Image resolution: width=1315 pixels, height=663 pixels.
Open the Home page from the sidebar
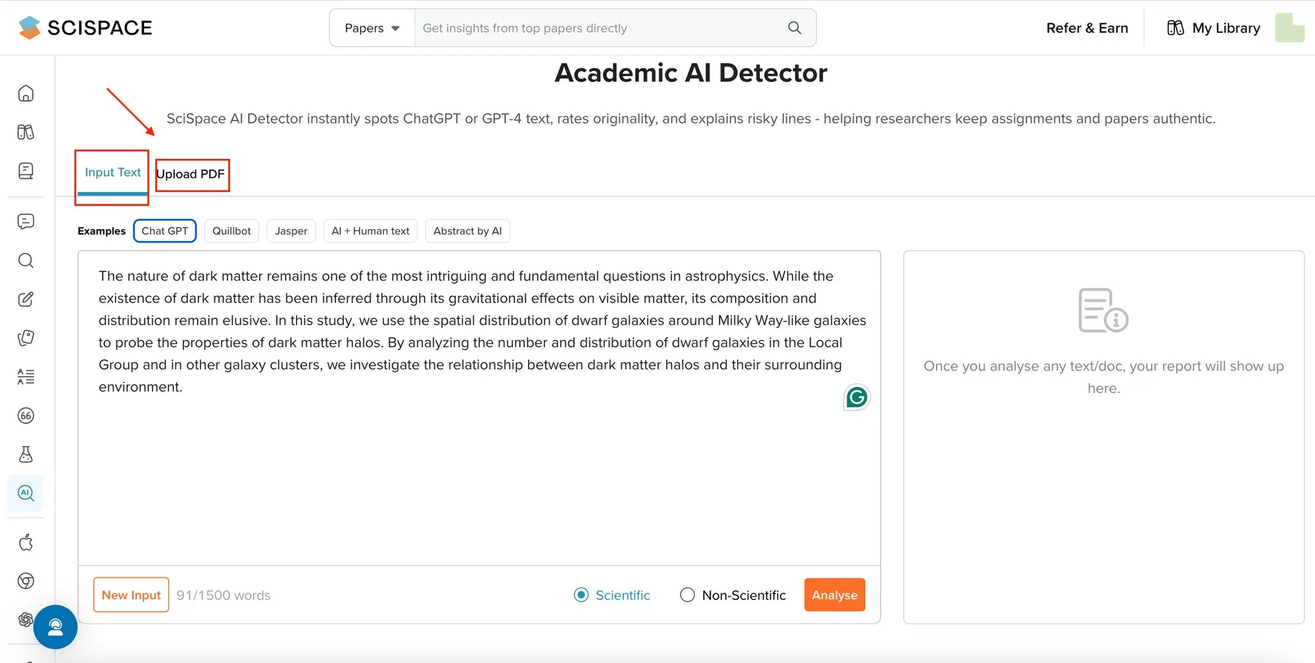point(25,93)
